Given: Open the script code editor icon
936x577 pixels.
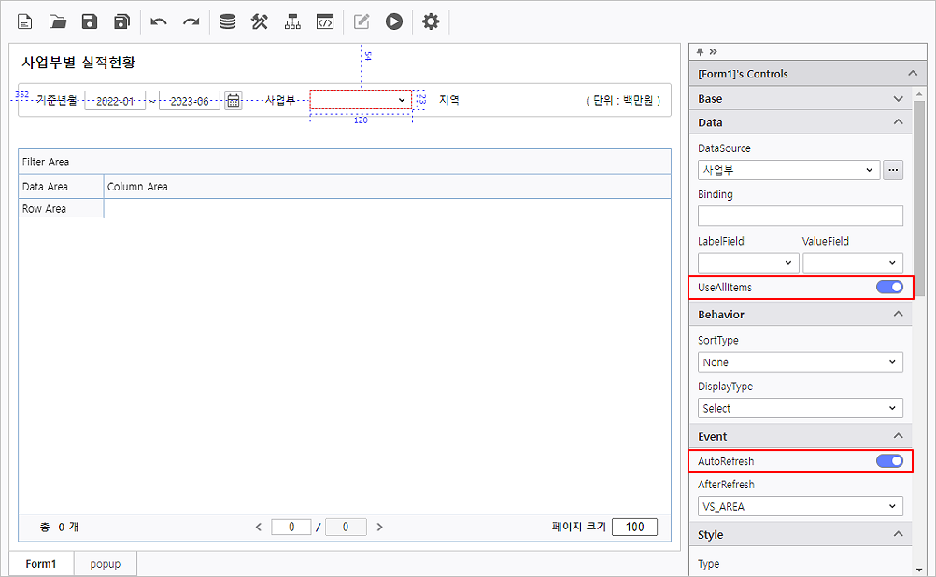Looking at the screenshot, I should [324, 21].
